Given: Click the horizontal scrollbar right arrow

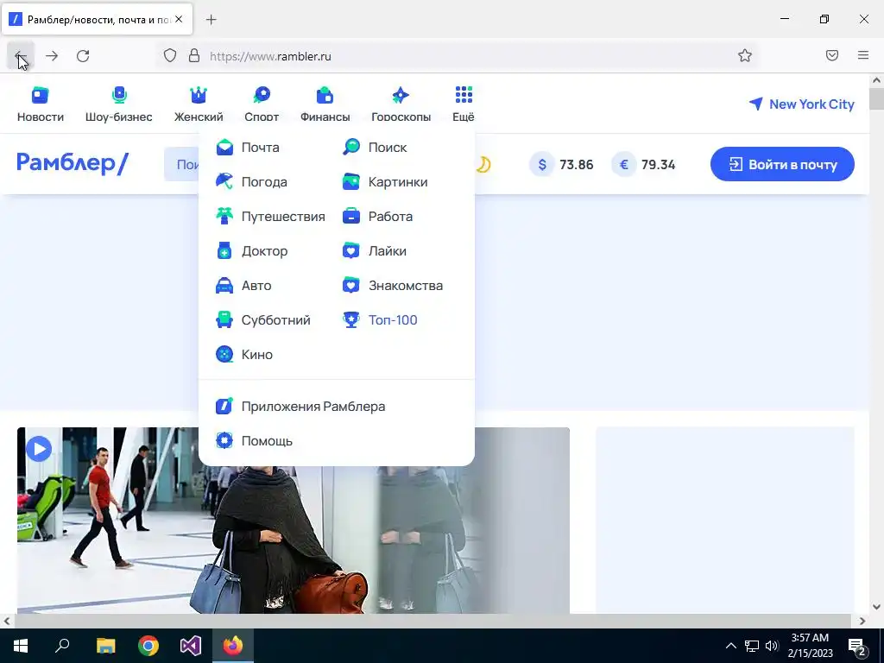Looking at the screenshot, I should 862,621.
